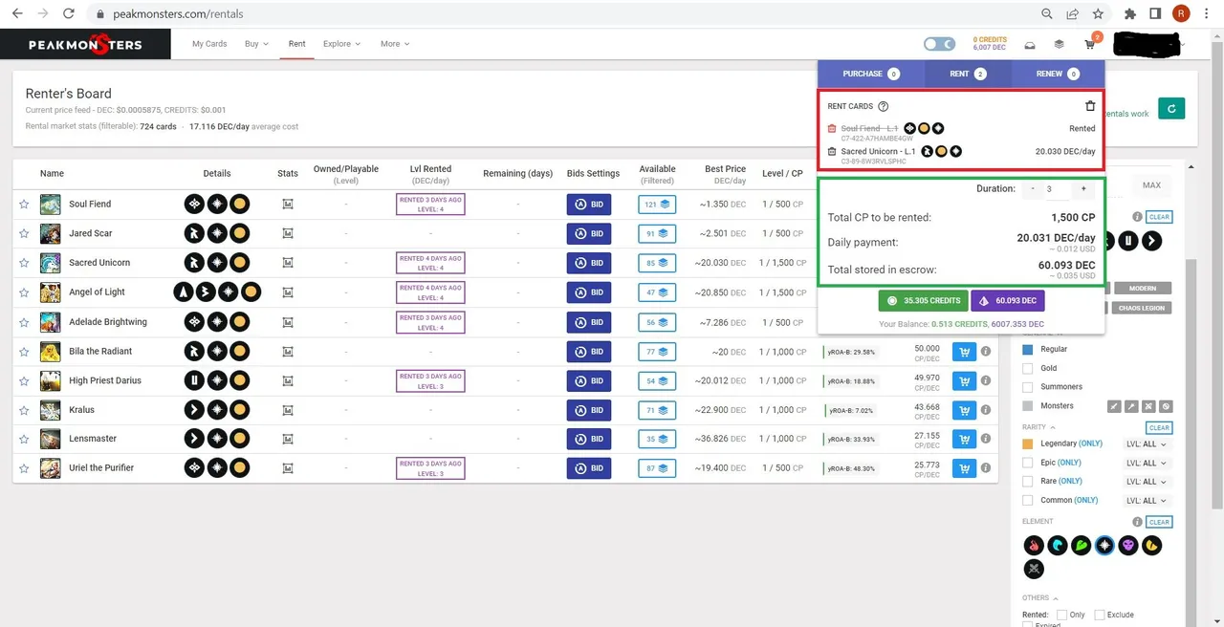Toggle the Monsters checkbox
The image size is (1224, 627).
pyautogui.click(x=1028, y=406)
